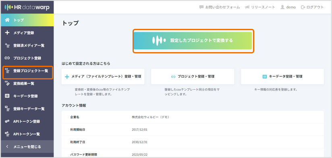Click the description キー情報の対応表を登録します。
This screenshot has height=158, width=332.
[276, 89]
